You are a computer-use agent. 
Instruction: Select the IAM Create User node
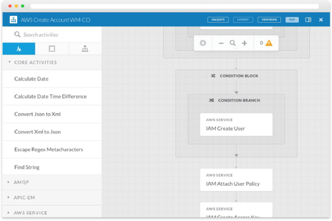(236, 124)
